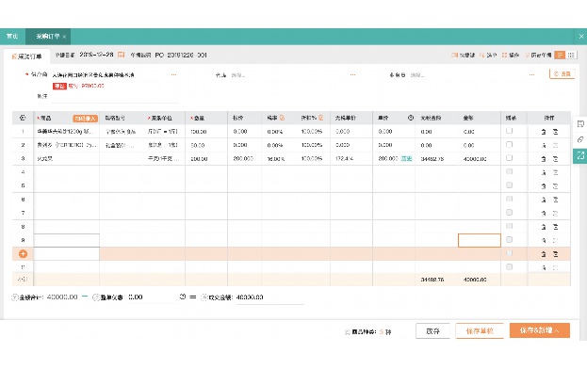Click the link icon on right sidebar
This screenshot has height=369, width=587.
click(x=580, y=140)
